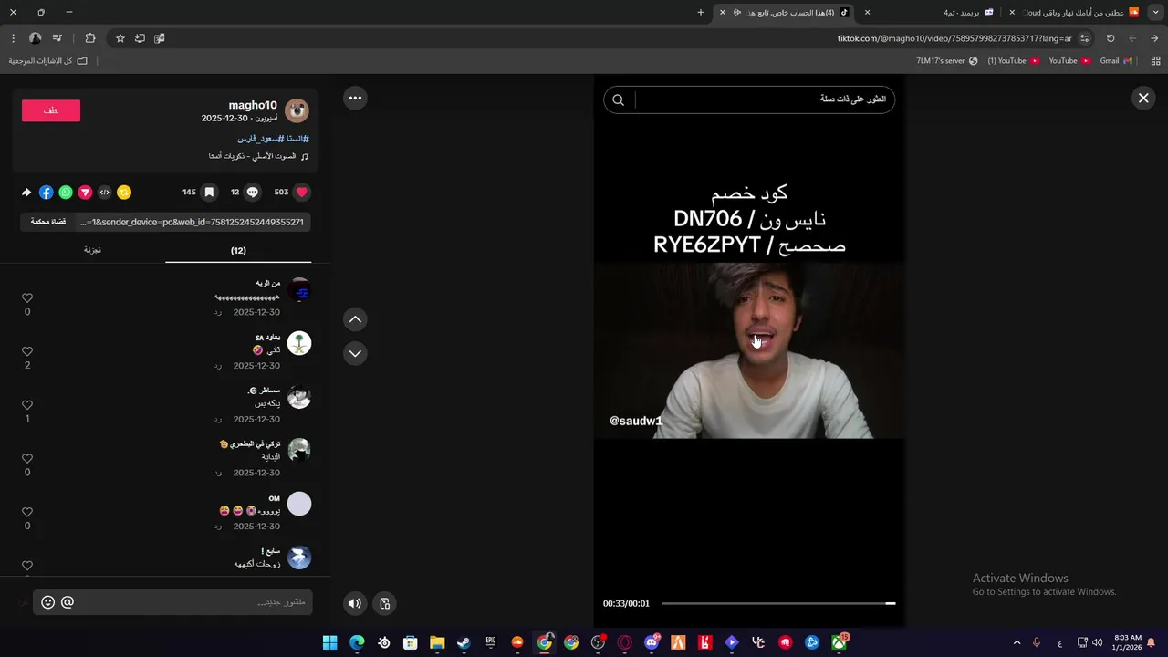Open Chrome three-dot menu
1168x657 pixels.
click(13, 38)
